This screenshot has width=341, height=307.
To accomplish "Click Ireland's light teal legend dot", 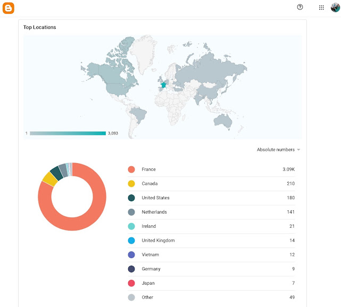I will point(131,226).
